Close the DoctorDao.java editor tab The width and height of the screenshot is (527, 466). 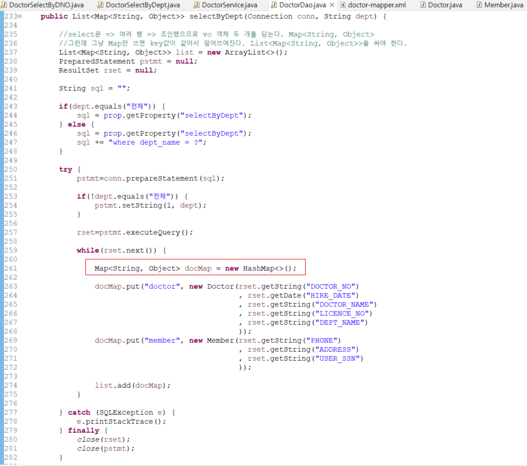pos(331,5)
